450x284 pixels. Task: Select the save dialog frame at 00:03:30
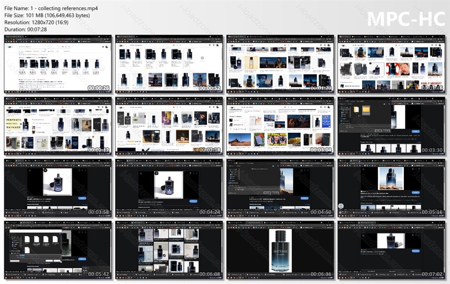pos(391,126)
